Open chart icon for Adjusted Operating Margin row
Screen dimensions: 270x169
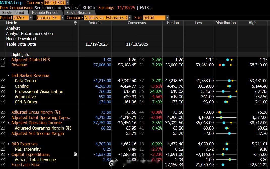coord(3,128)
